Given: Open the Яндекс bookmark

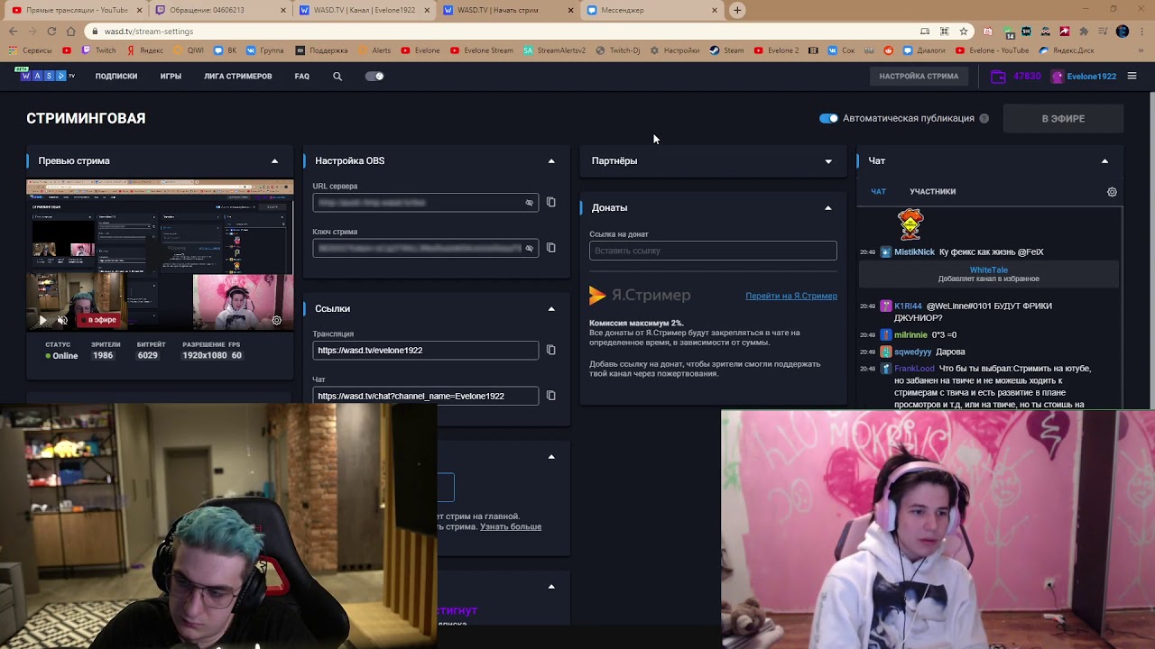Looking at the screenshot, I should click(144, 50).
